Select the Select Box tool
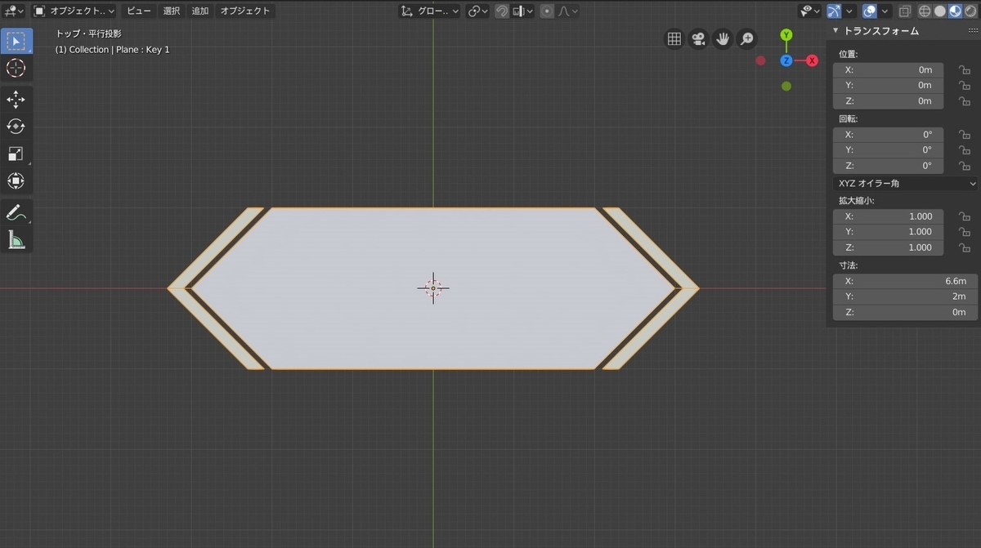This screenshot has width=981, height=548. click(16, 40)
